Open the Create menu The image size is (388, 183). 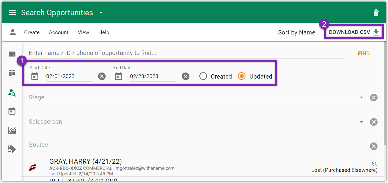click(x=32, y=32)
